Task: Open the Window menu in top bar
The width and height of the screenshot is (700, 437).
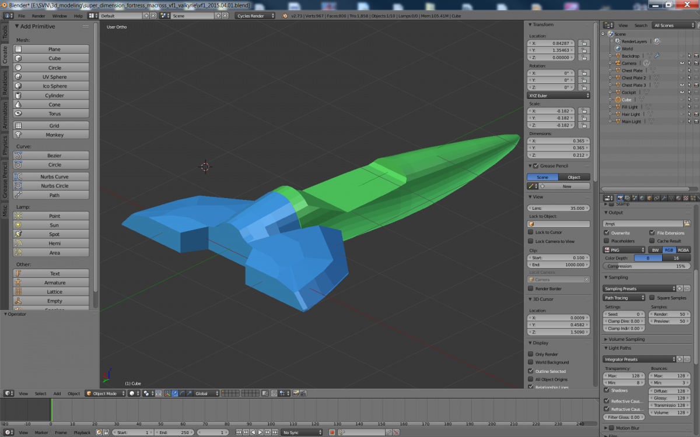Action: (60, 16)
